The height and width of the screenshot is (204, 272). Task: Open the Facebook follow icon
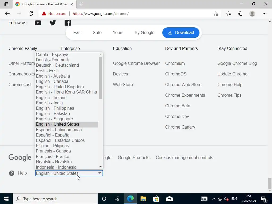pos(68,23)
